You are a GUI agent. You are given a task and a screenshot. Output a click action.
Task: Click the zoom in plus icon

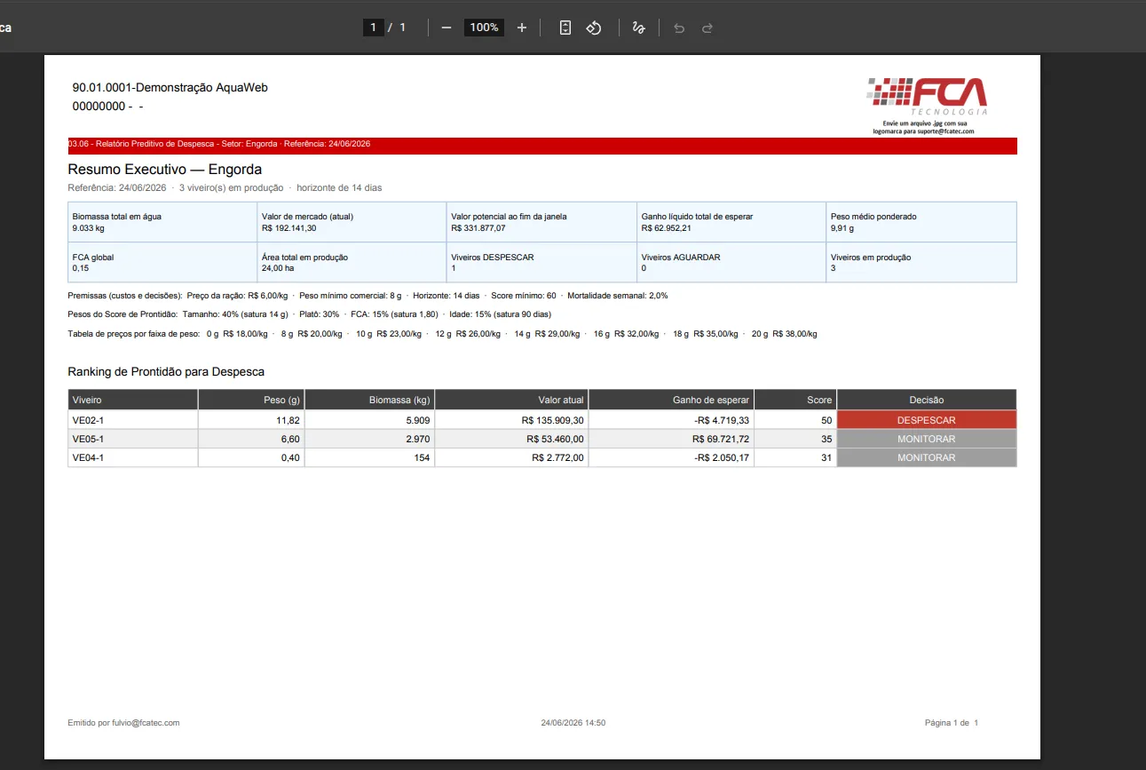click(x=522, y=28)
